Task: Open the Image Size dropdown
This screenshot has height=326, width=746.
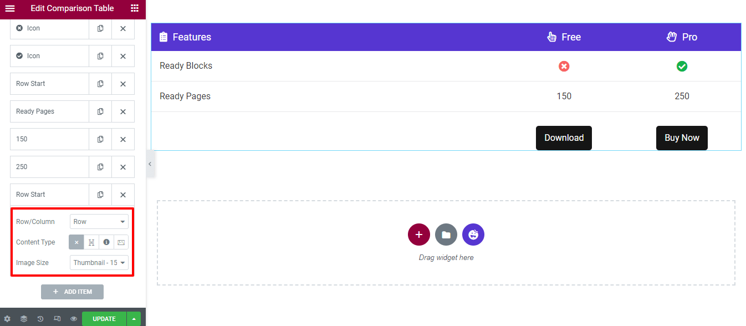Action: [x=99, y=263]
